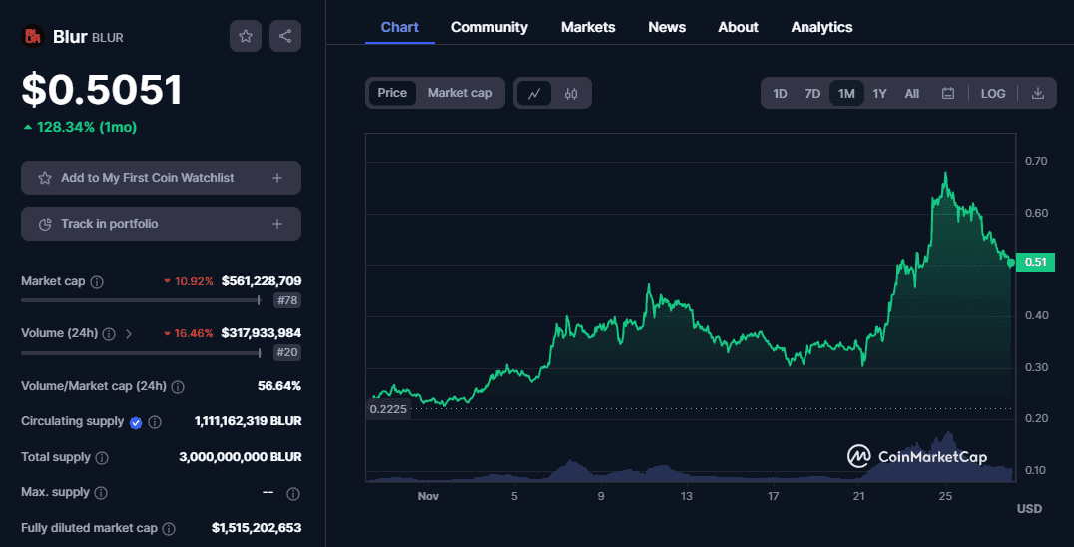Expand Volume (24h) chevron arrow
The height and width of the screenshot is (547, 1074).
129,334
